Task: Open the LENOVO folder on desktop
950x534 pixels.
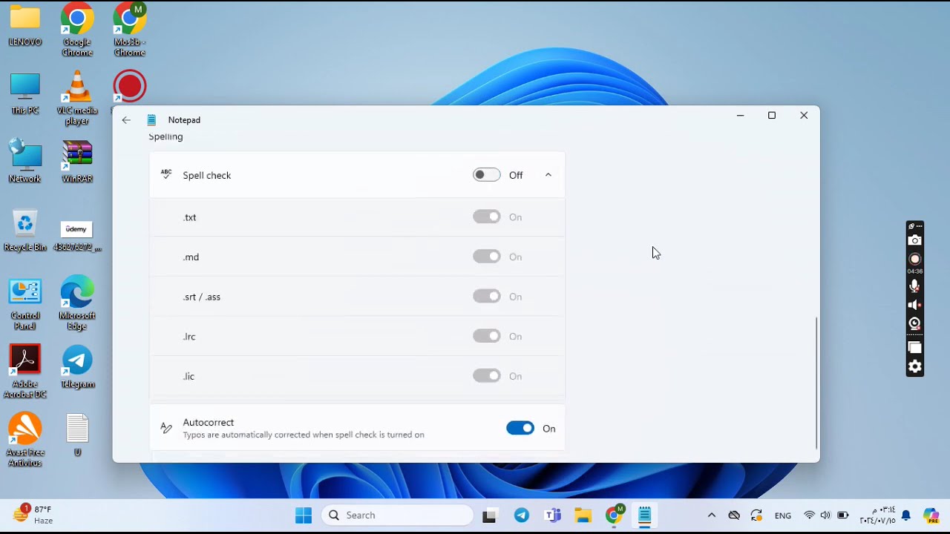Action: click(x=25, y=26)
